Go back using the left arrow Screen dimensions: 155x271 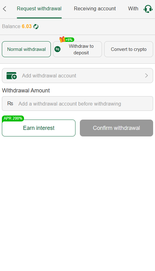click(5, 9)
